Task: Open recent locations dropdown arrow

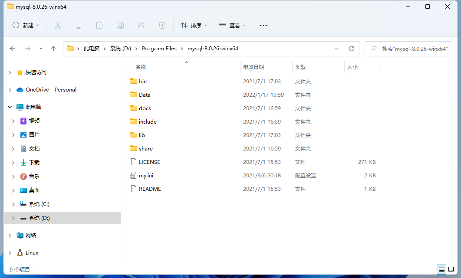Action: tap(41, 49)
